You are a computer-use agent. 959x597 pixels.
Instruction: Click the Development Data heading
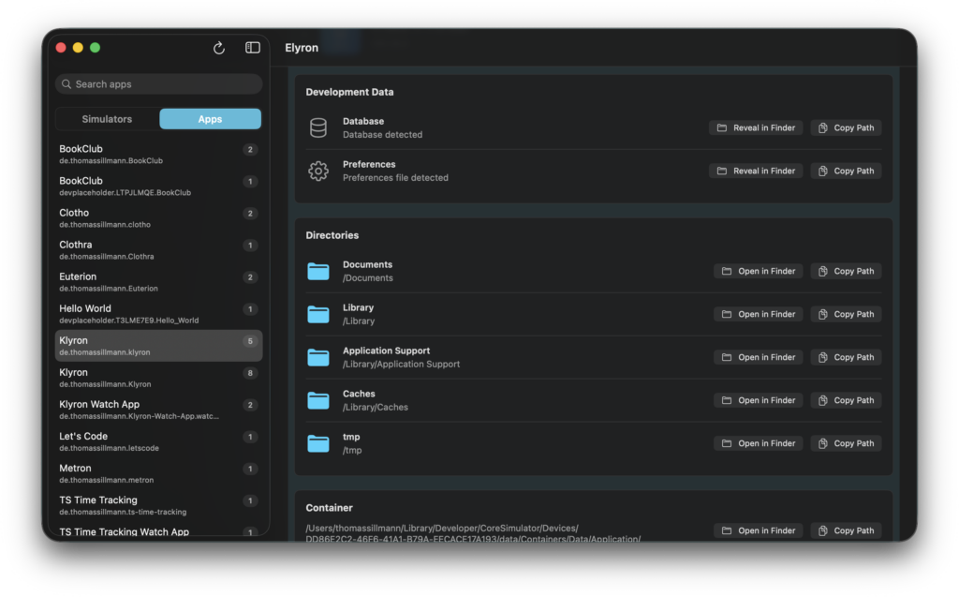(349, 92)
